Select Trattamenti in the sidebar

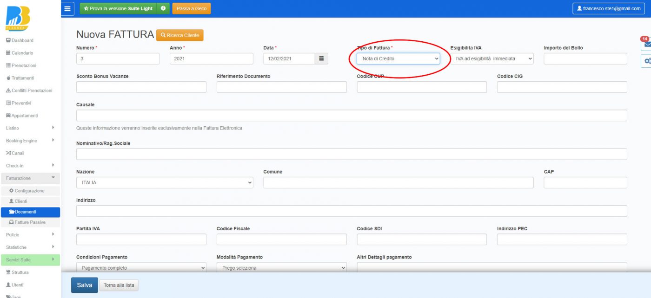(20, 78)
